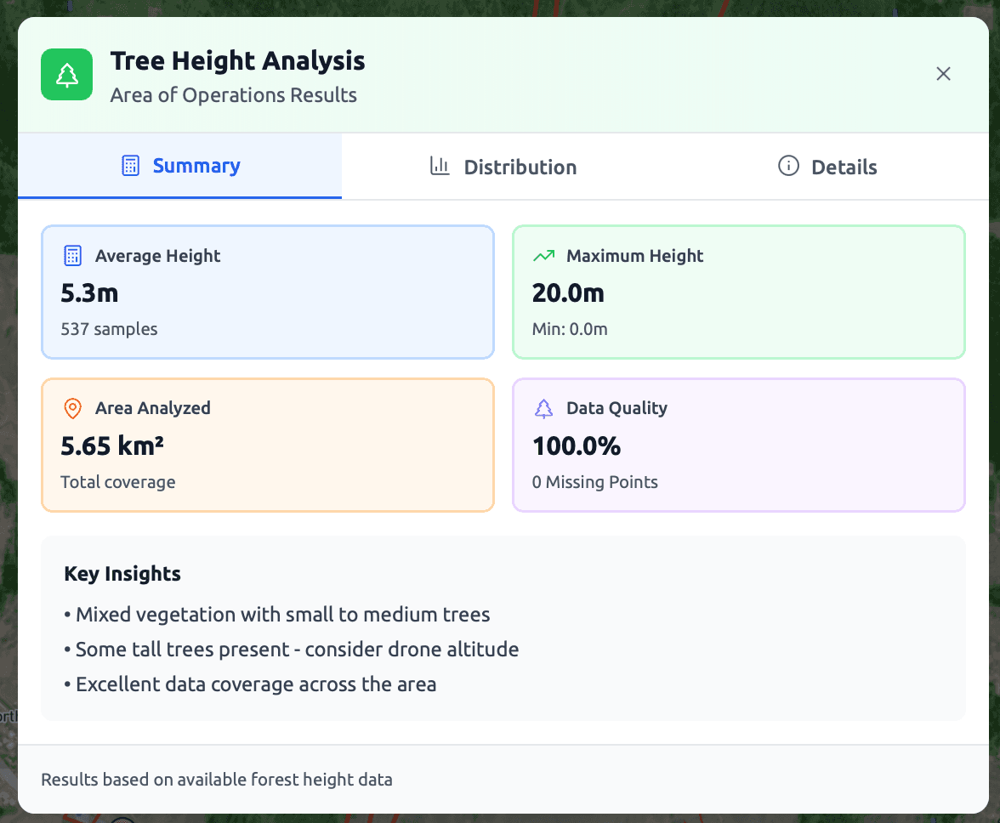Select the Maximum Height card
This screenshot has height=823, width=1000.
click(739, 292)
